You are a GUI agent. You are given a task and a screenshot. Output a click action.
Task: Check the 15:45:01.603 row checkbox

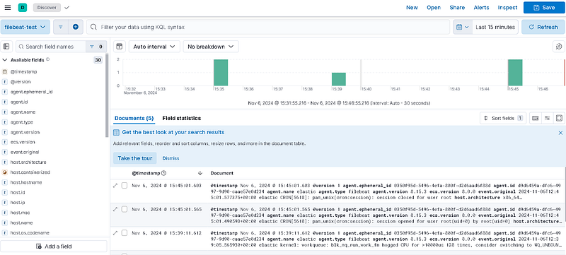tap(125, 186)
